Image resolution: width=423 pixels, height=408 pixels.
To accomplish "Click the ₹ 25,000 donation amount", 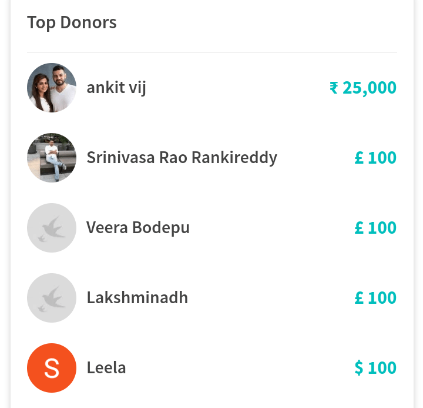I will 363,88.
